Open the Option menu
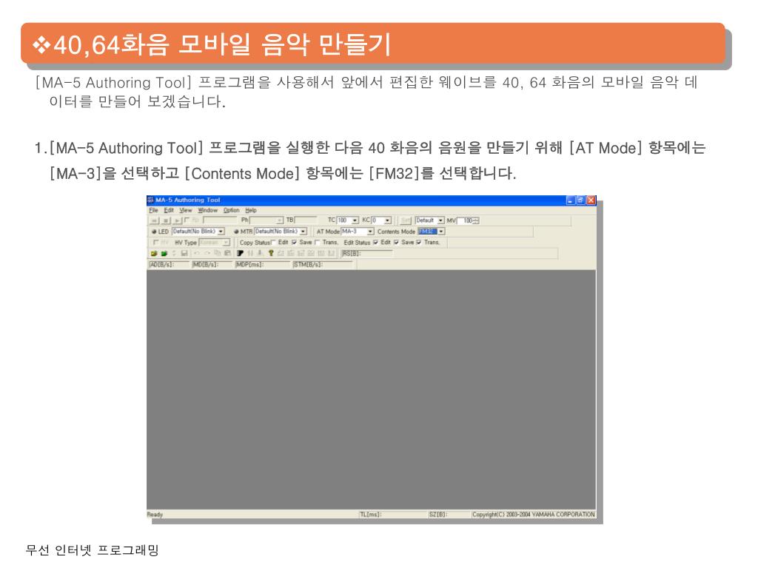Viewport: 758px width, 568px height. click(x=232, y=210)
